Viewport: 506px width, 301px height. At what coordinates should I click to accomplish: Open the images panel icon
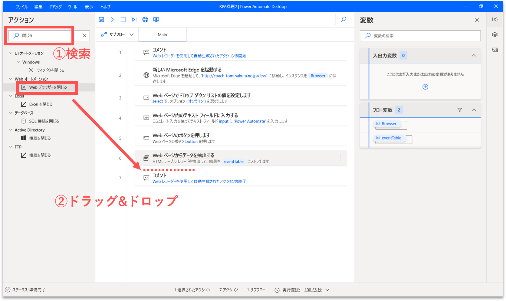click(x=495, y=50)
